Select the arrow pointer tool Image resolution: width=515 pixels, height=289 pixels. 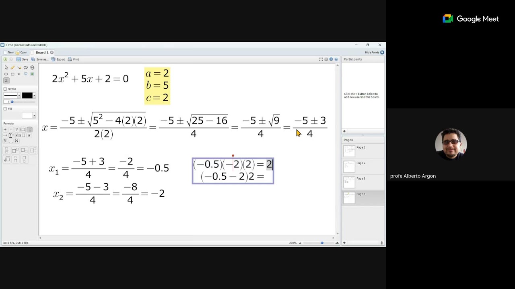click(6, 67)
